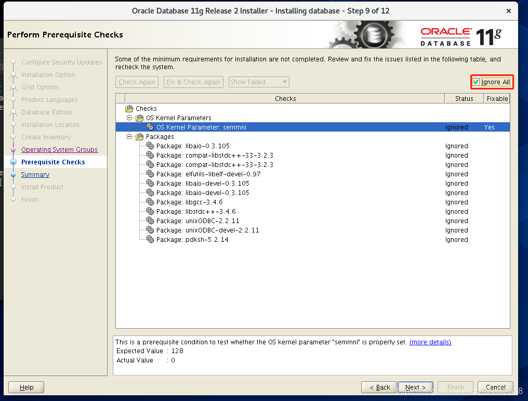Click the Checks root folder icon
This screenshot has width=528, height=401.
pyautogui.click(x=129, y=109)
